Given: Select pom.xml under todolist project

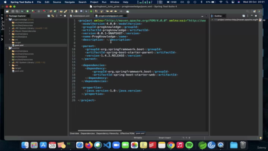Looking at the screenshot, I should tap(19, 71).
